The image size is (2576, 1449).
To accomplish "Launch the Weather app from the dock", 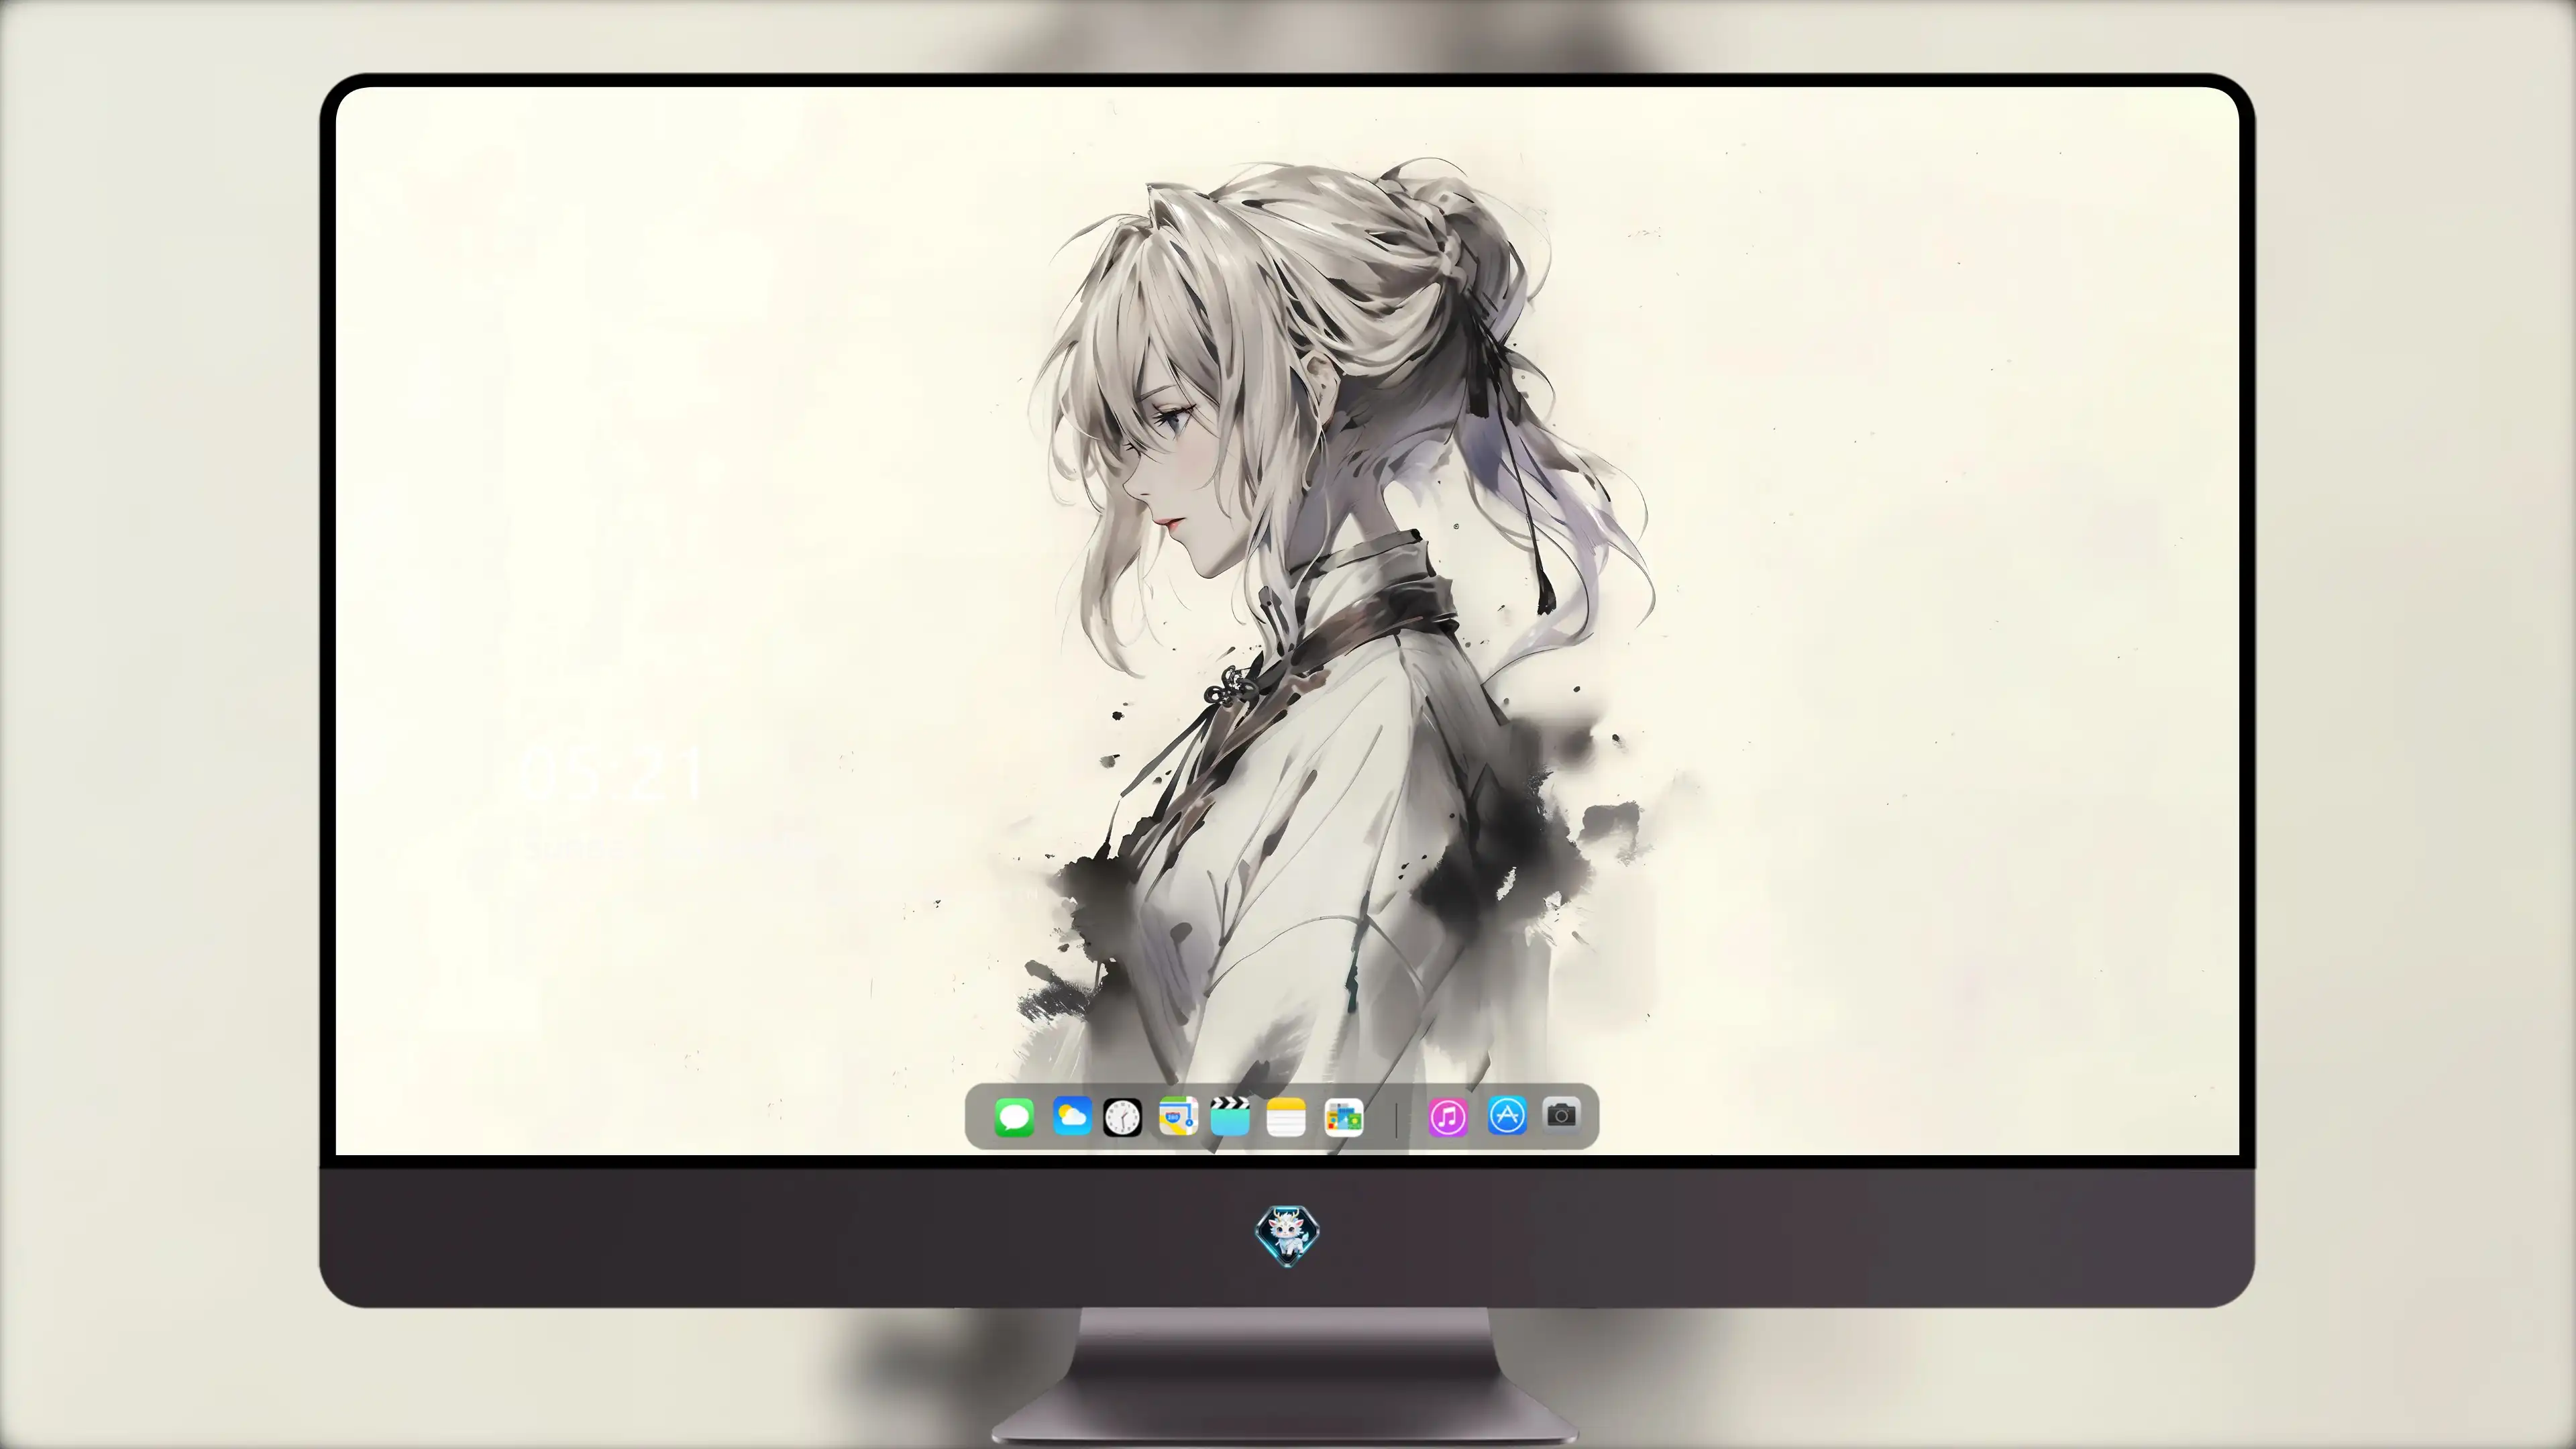I will (x=1071, y=1116).
